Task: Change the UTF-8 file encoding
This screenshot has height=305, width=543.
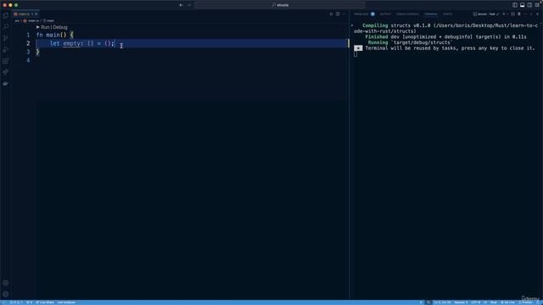Action: 475,302
